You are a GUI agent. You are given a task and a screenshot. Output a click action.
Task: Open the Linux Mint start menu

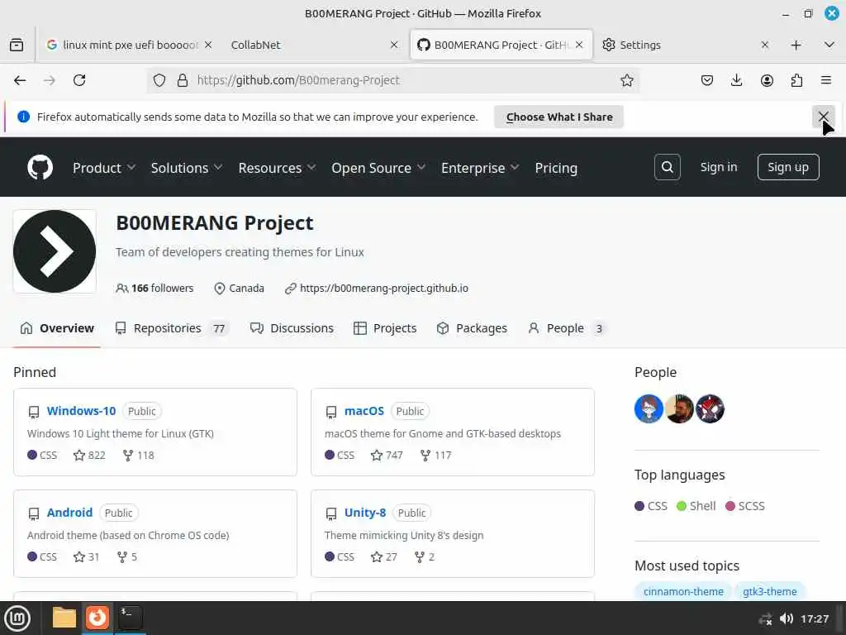click(17, 618)
